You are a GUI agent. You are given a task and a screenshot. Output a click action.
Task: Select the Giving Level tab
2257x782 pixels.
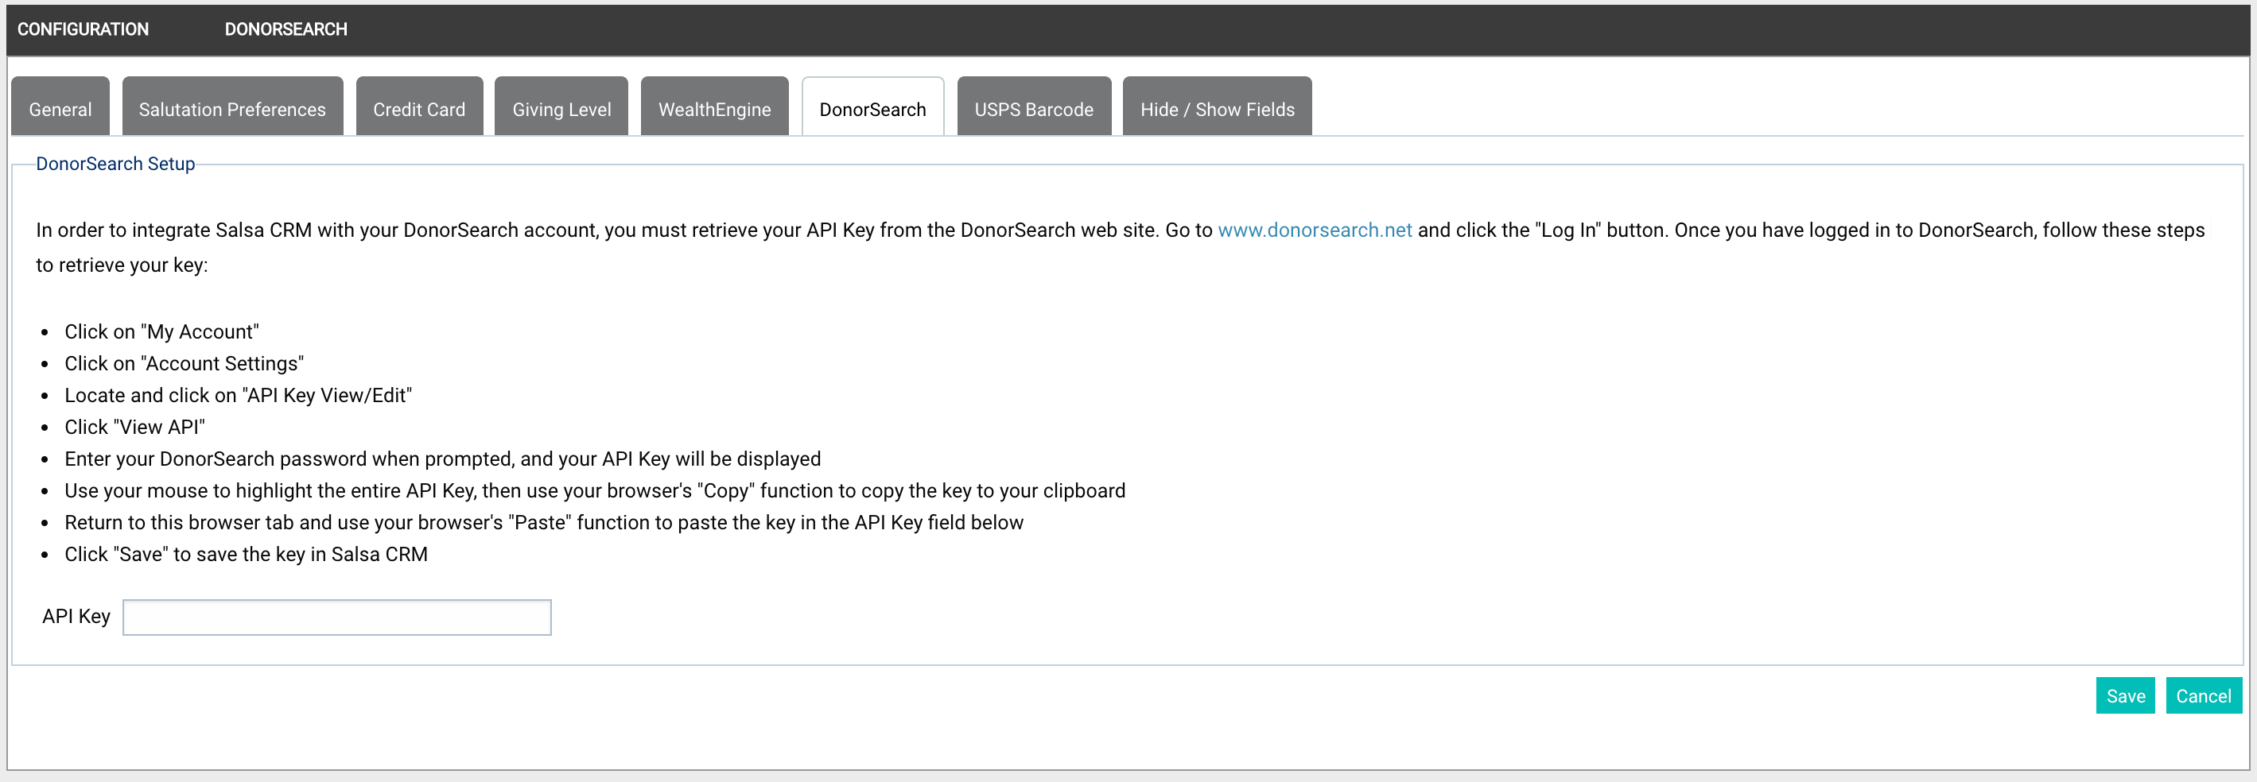[x=561, y=106]
